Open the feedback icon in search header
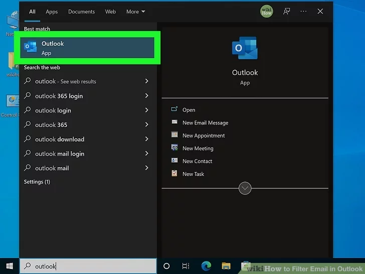 [287, 12]
